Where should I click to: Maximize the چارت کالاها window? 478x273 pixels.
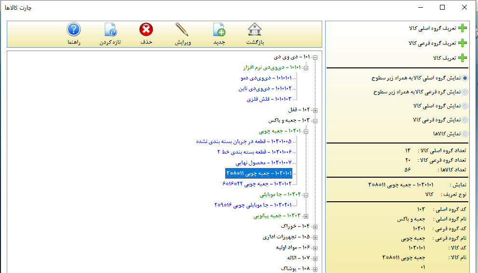pos(442,7)
